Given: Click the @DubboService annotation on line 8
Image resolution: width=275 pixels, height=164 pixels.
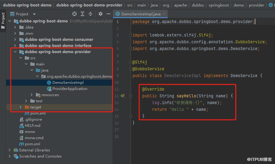Looking at the screenshot, I should 148,69.
